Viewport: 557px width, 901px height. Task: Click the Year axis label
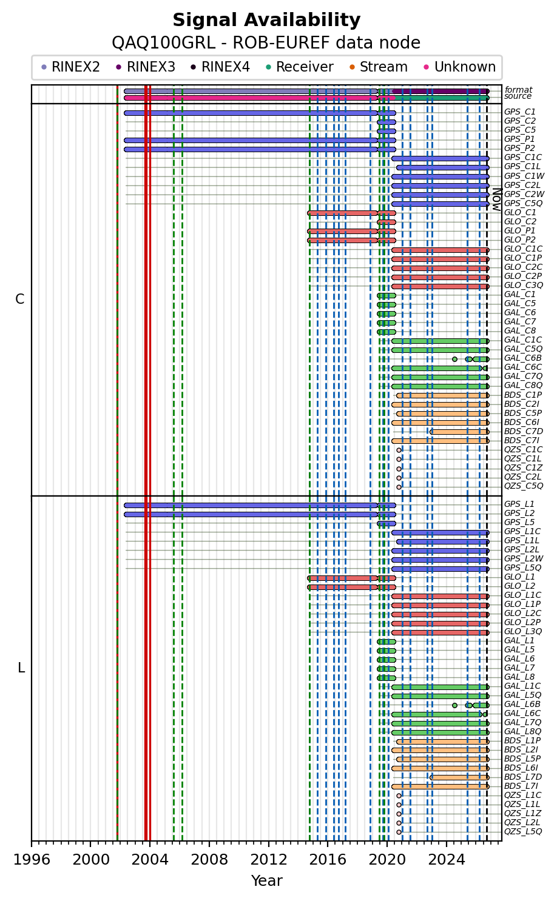(267, 881)
